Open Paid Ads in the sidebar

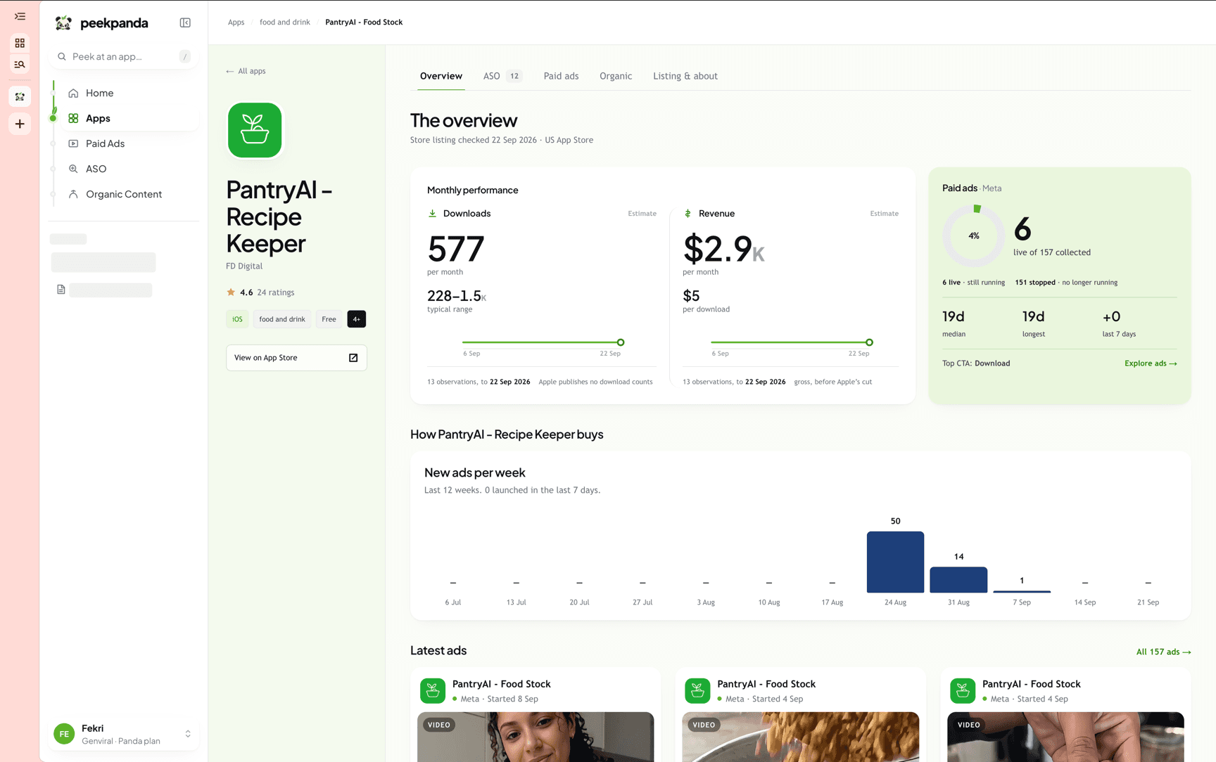pos(105,143)
